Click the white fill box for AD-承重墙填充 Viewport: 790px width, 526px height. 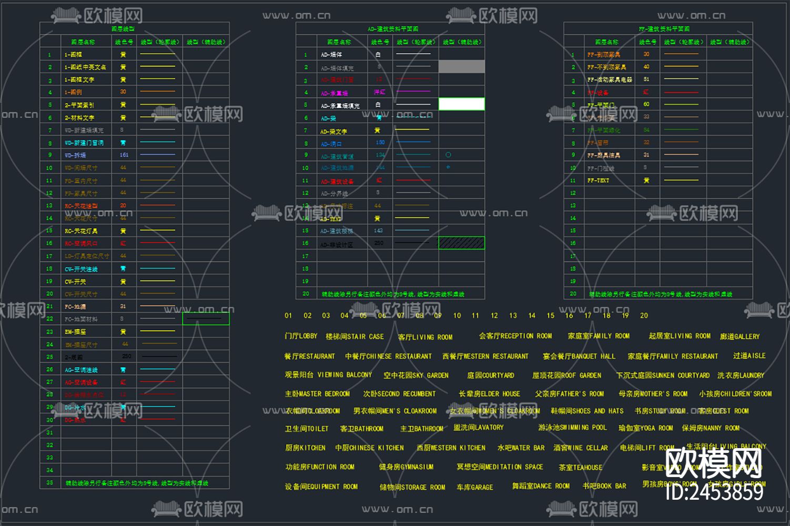(x=461, y=104)
